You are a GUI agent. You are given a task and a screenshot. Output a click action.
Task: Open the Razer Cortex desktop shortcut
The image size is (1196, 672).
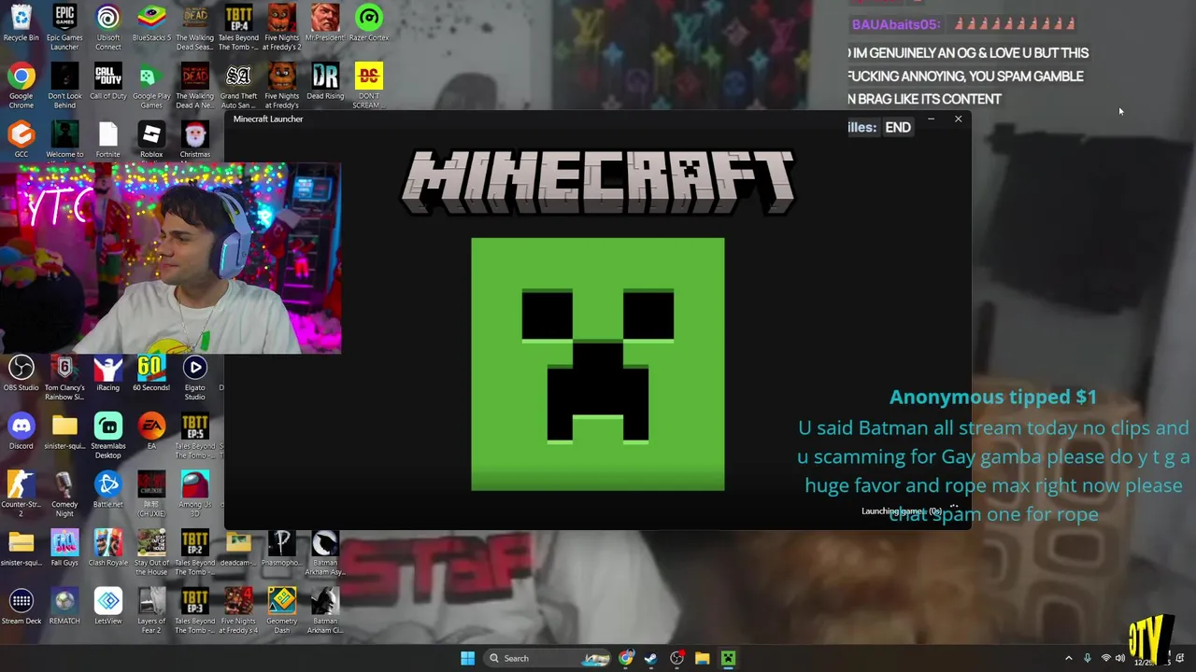(369, 25)
